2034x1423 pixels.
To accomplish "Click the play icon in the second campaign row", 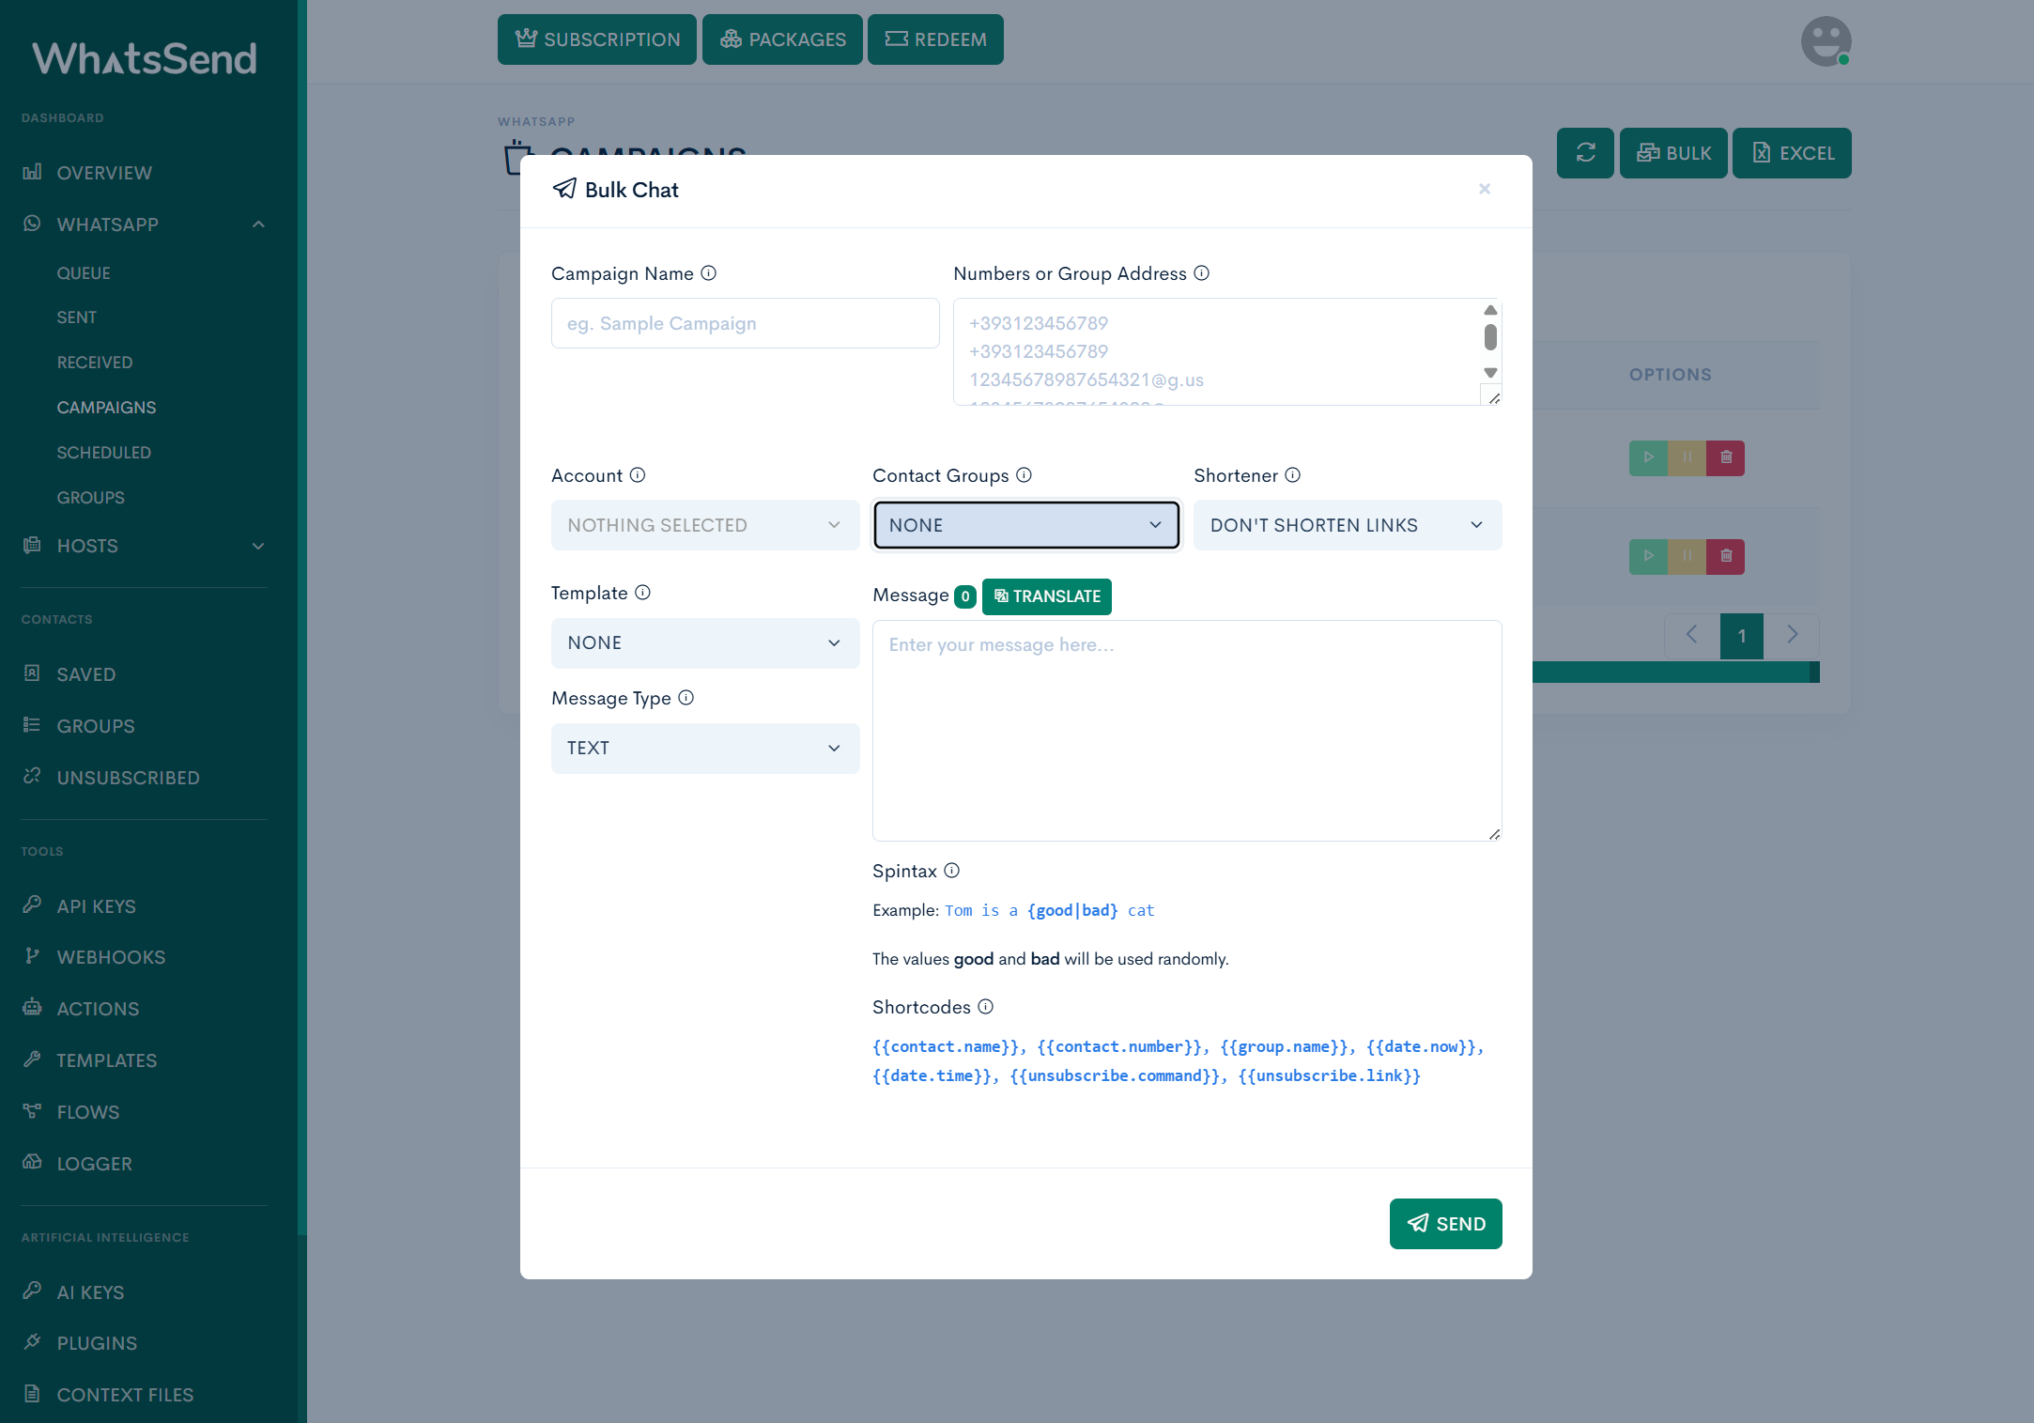I will point(1648,556).
